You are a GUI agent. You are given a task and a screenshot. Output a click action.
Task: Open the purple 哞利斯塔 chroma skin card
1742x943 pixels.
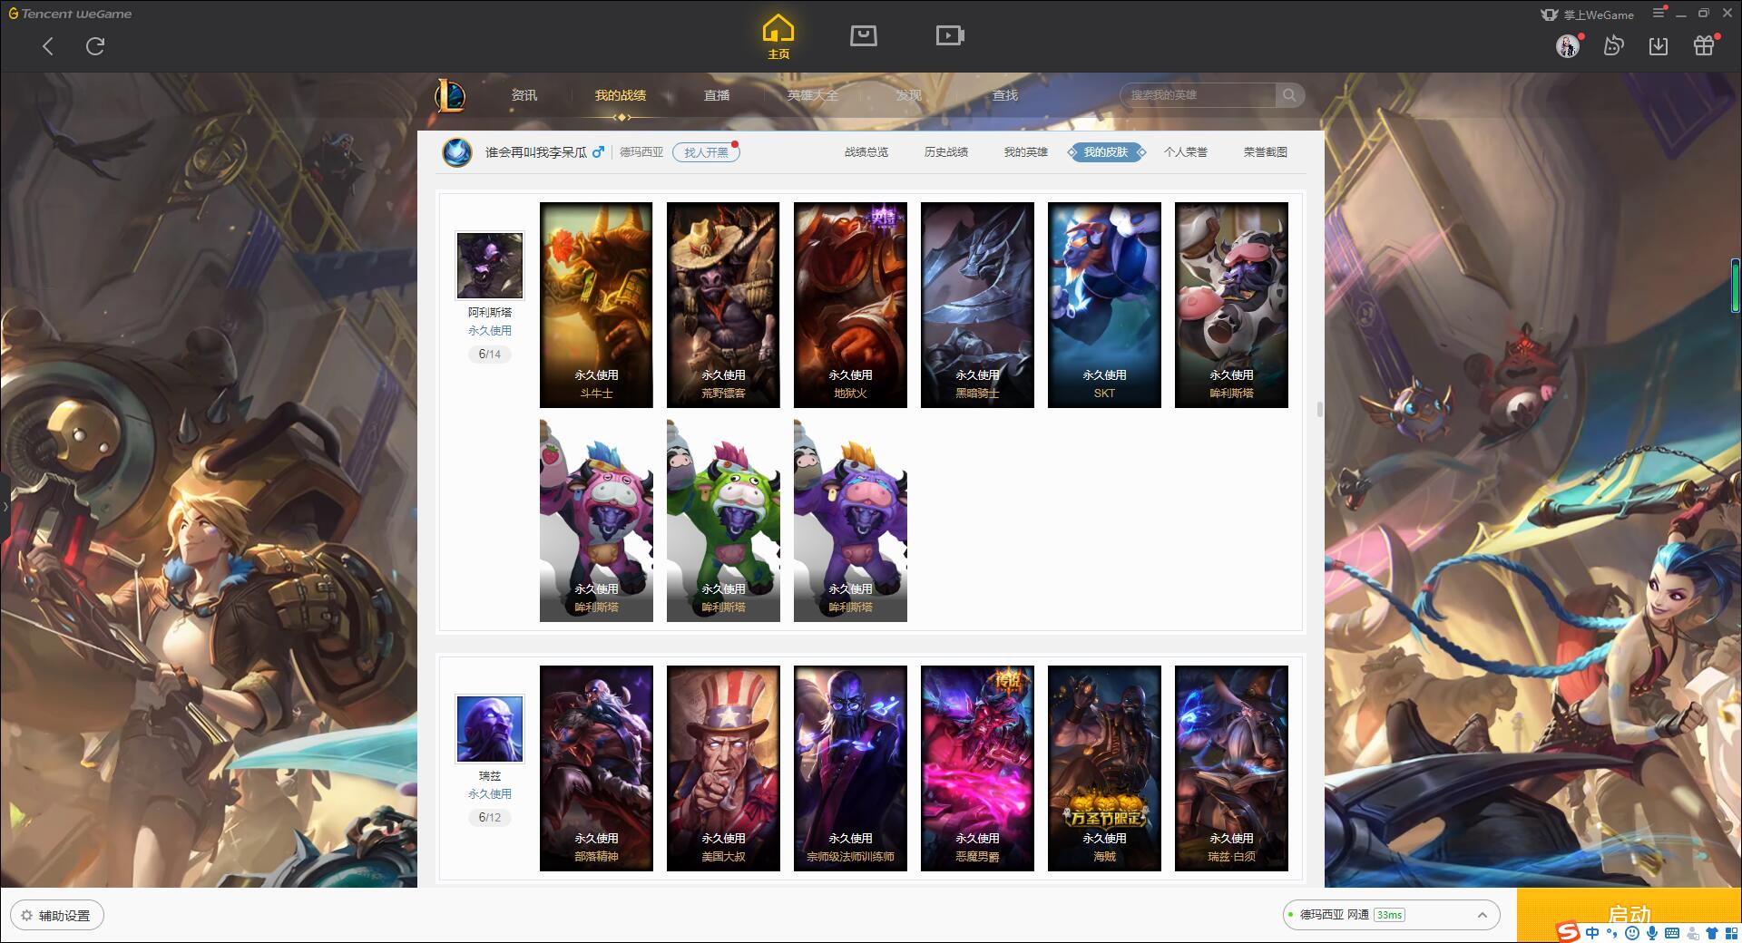(x=850, y=520)
